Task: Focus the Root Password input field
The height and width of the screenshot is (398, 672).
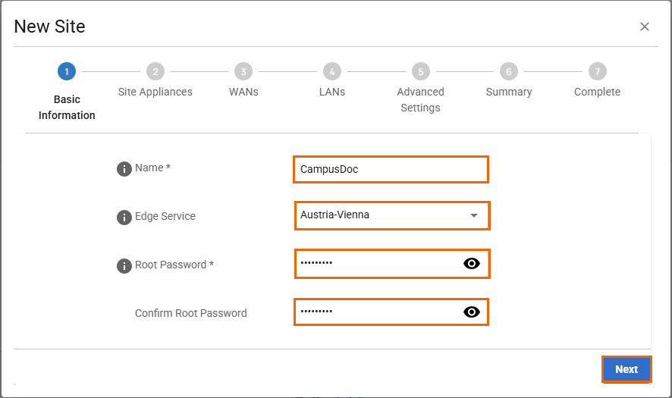Action: coord(375,264)
